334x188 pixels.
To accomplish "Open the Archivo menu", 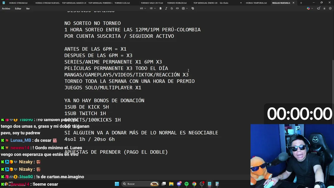I will pos(6,8).
